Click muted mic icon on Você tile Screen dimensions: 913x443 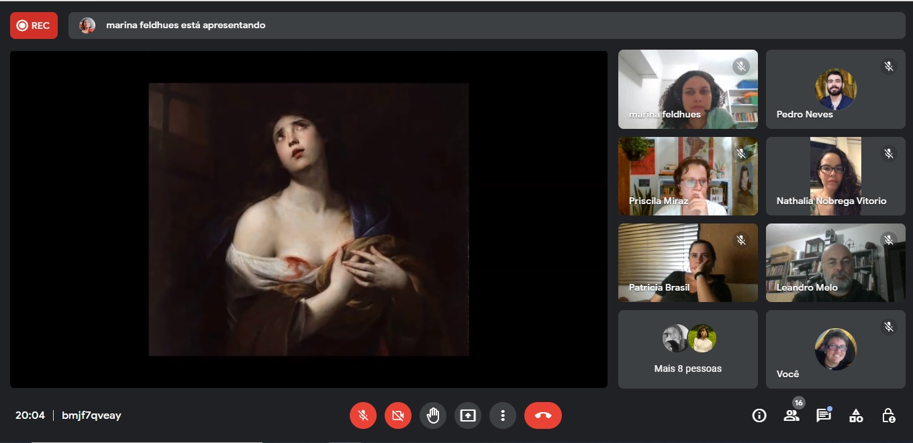tap(889, 327)
